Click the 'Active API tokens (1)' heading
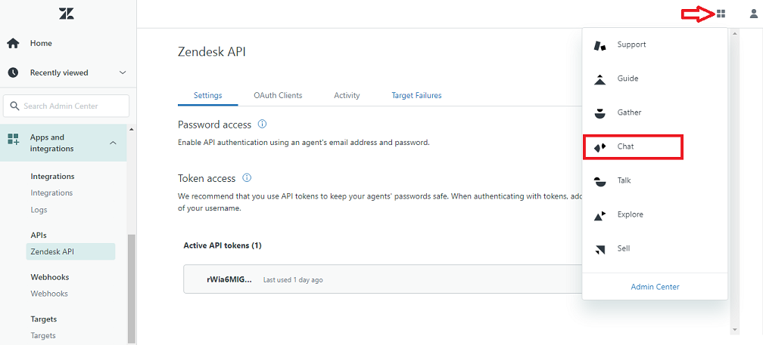 point(223,245)
